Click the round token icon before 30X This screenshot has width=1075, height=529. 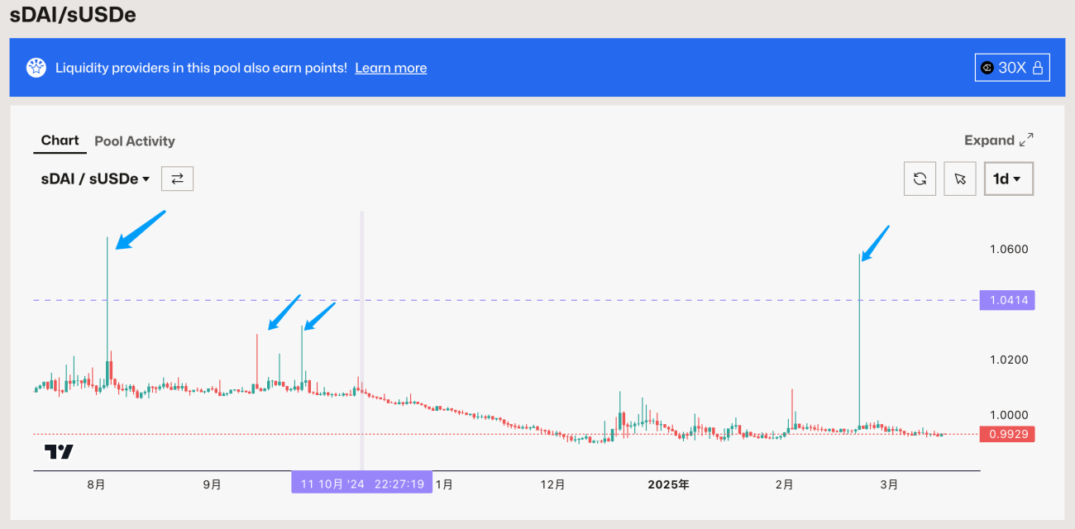987,68
